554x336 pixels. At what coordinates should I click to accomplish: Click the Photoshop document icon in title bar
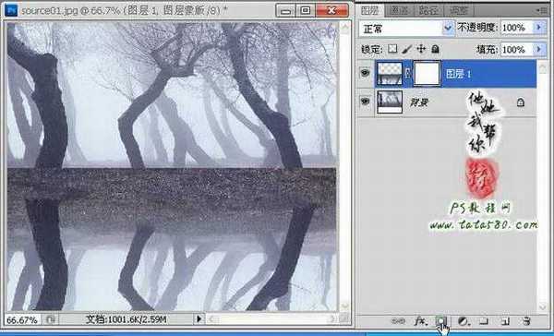click(x=11, y=10)
